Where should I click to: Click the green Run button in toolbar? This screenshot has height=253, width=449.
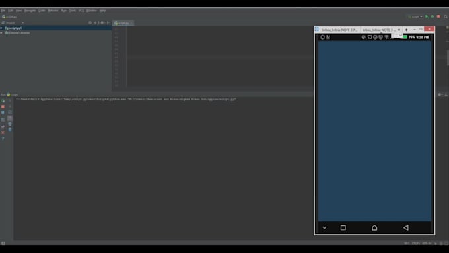(427, 17)
